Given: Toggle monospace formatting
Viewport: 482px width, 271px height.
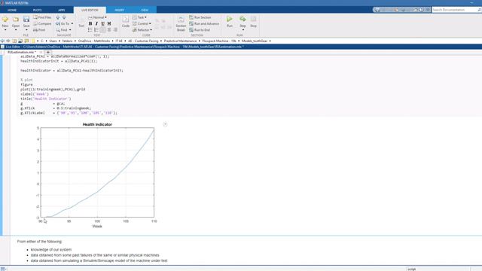Looking at the screenshot, I should [x=109, y=23].
